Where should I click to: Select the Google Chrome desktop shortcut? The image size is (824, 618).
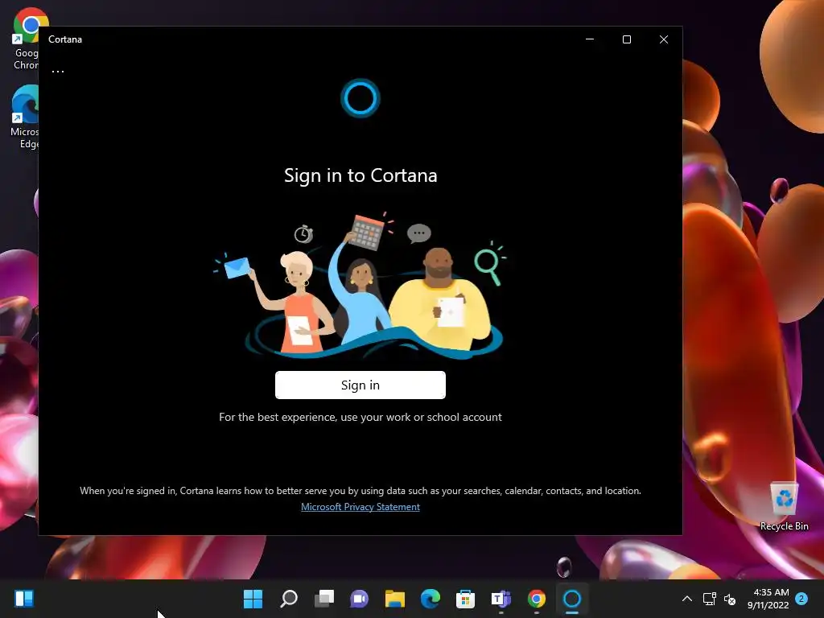[x=25, y=39]
